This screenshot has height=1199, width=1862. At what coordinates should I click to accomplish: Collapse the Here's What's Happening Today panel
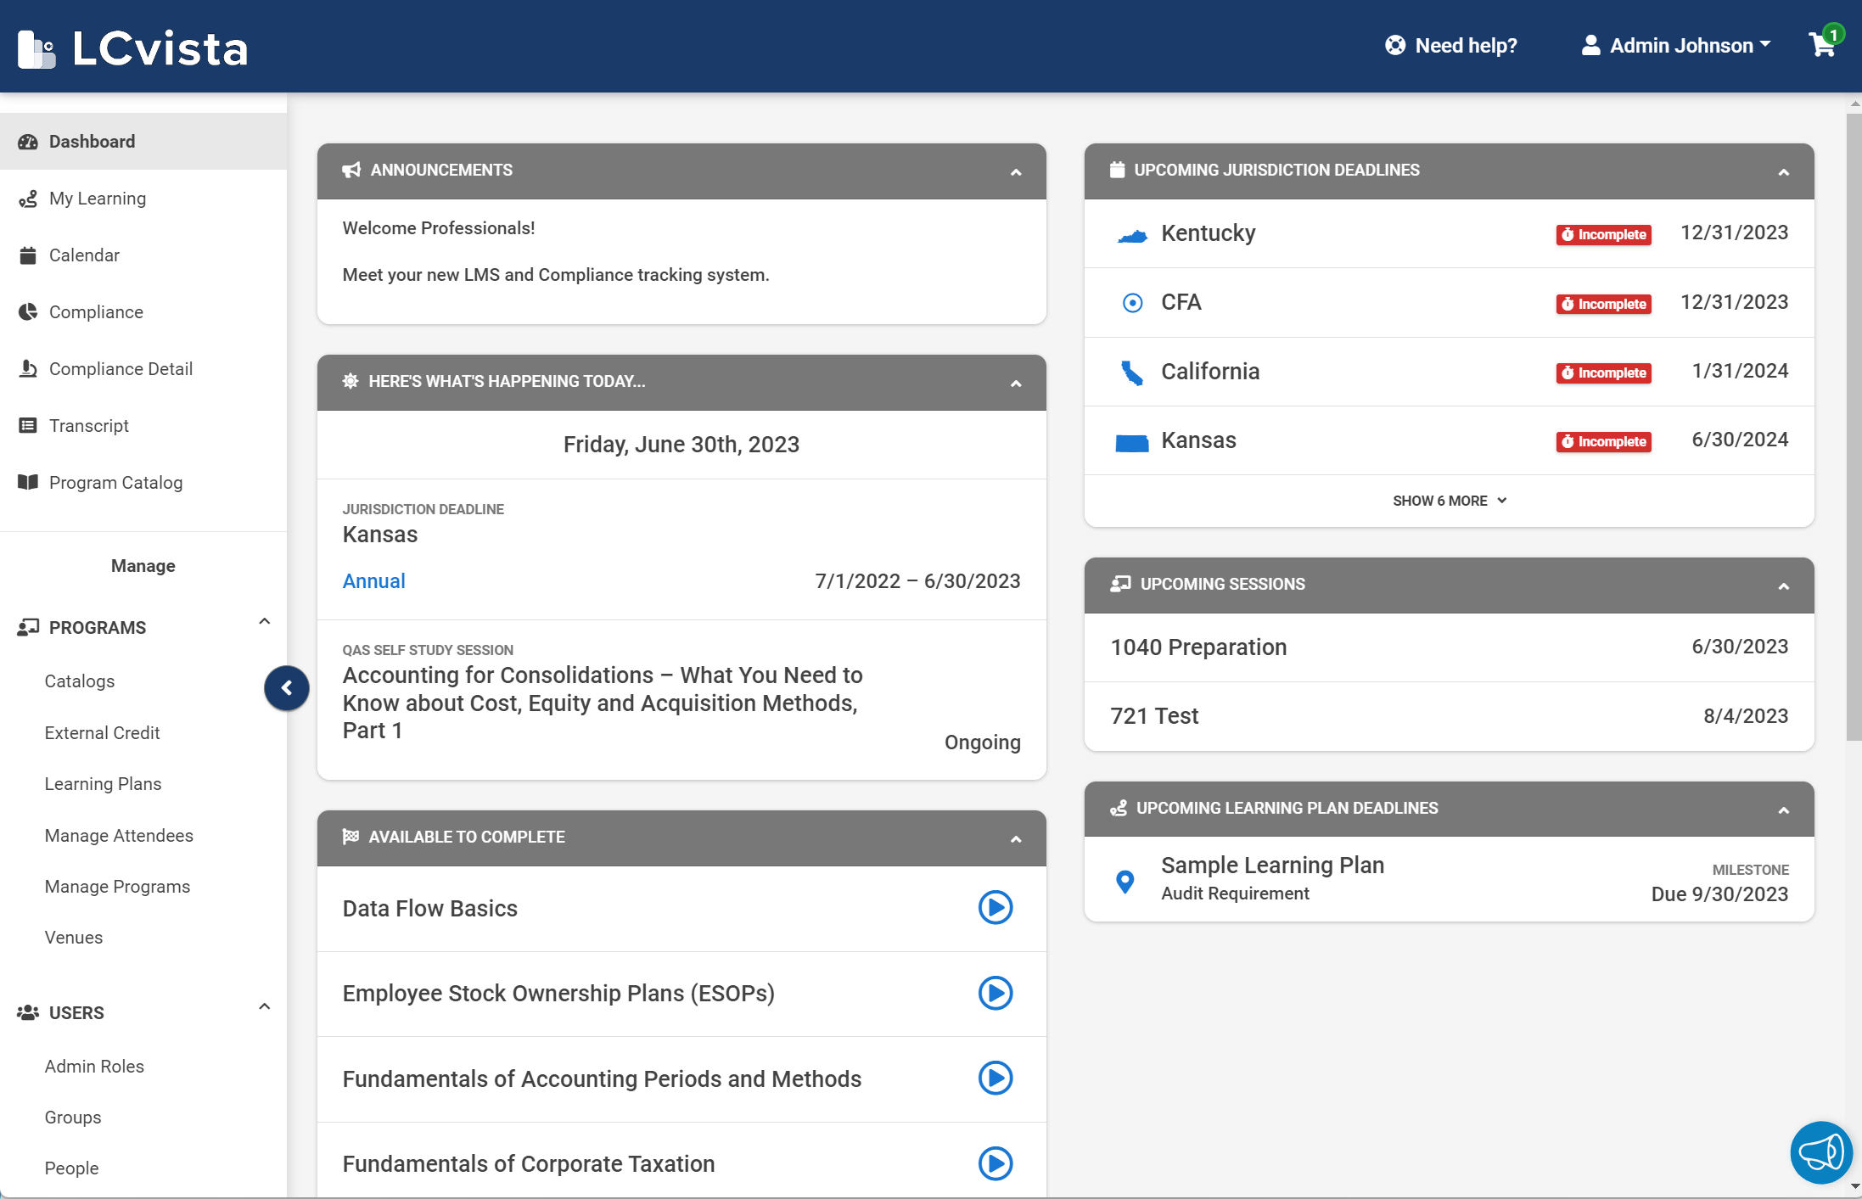1016,384
